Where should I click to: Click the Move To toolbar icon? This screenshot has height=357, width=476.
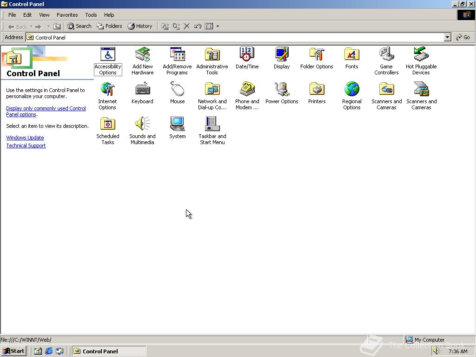[165, 26]
